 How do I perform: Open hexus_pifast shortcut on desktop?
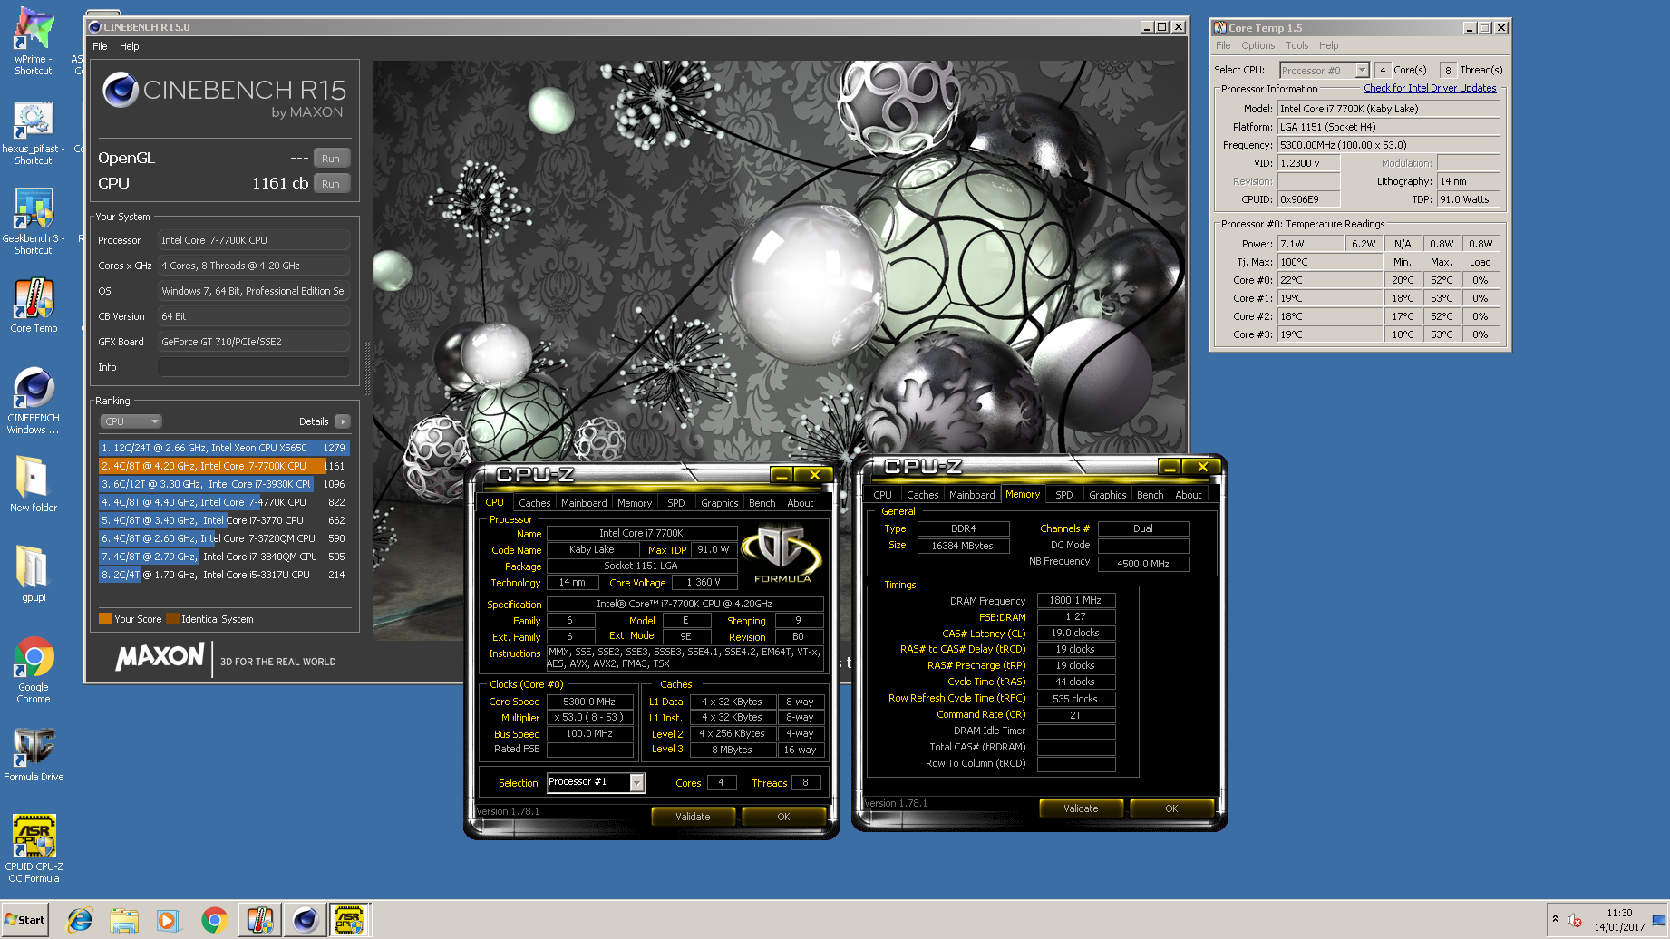click(34, 133)
